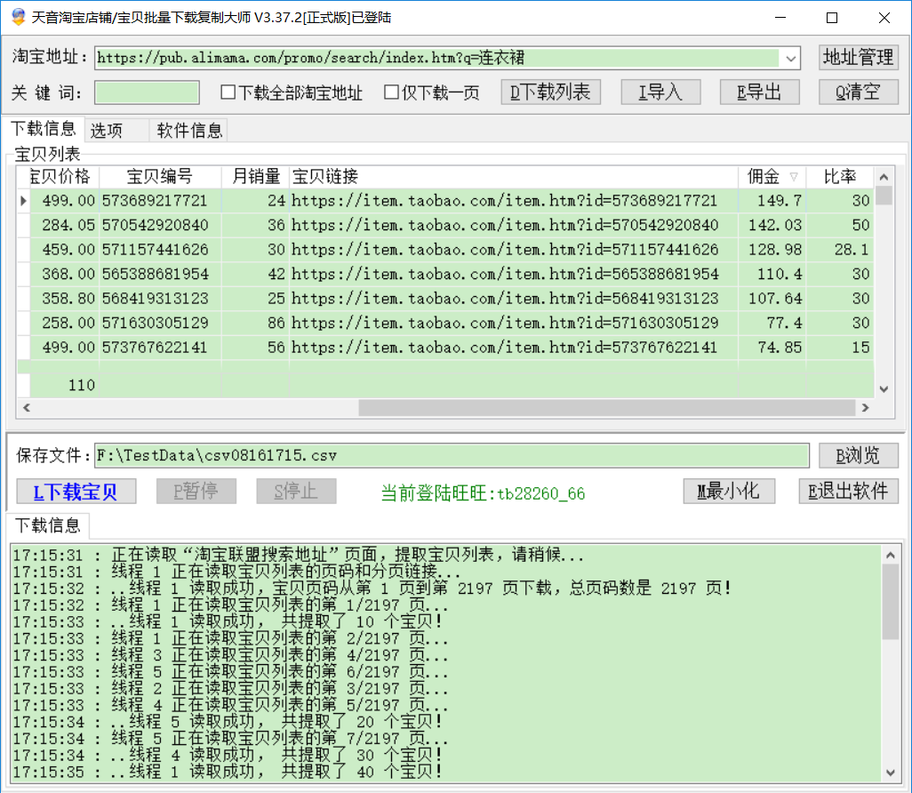Click the log panel scroll-up arrow

(890, 555)
